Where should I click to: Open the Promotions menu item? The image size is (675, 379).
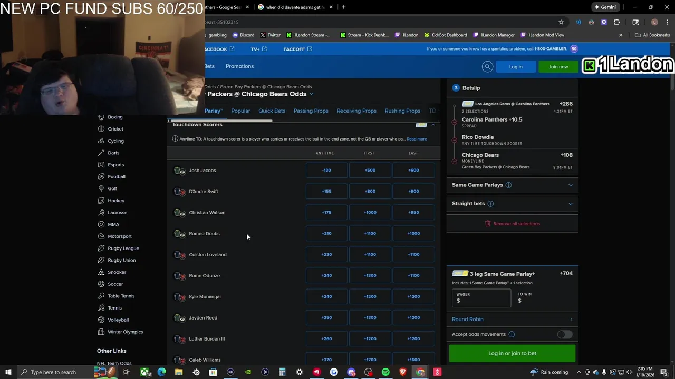(x=239, y=66)
